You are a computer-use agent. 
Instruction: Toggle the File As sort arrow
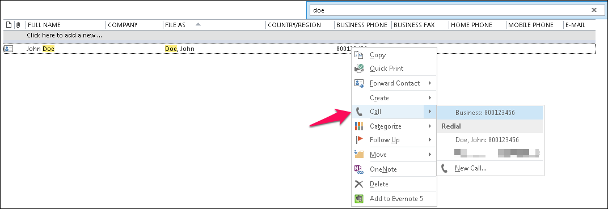(x=198, y=24)
